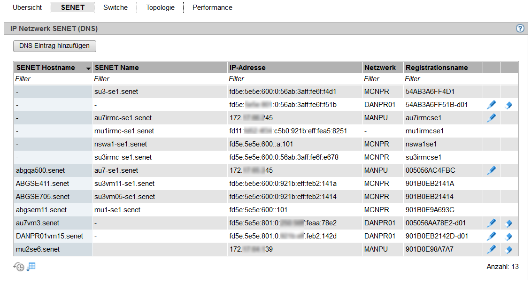Remove the au7vm3.senet entry with eraser icon
The width and height of the screenshot is (531, 284).
[x=508, y=223]
